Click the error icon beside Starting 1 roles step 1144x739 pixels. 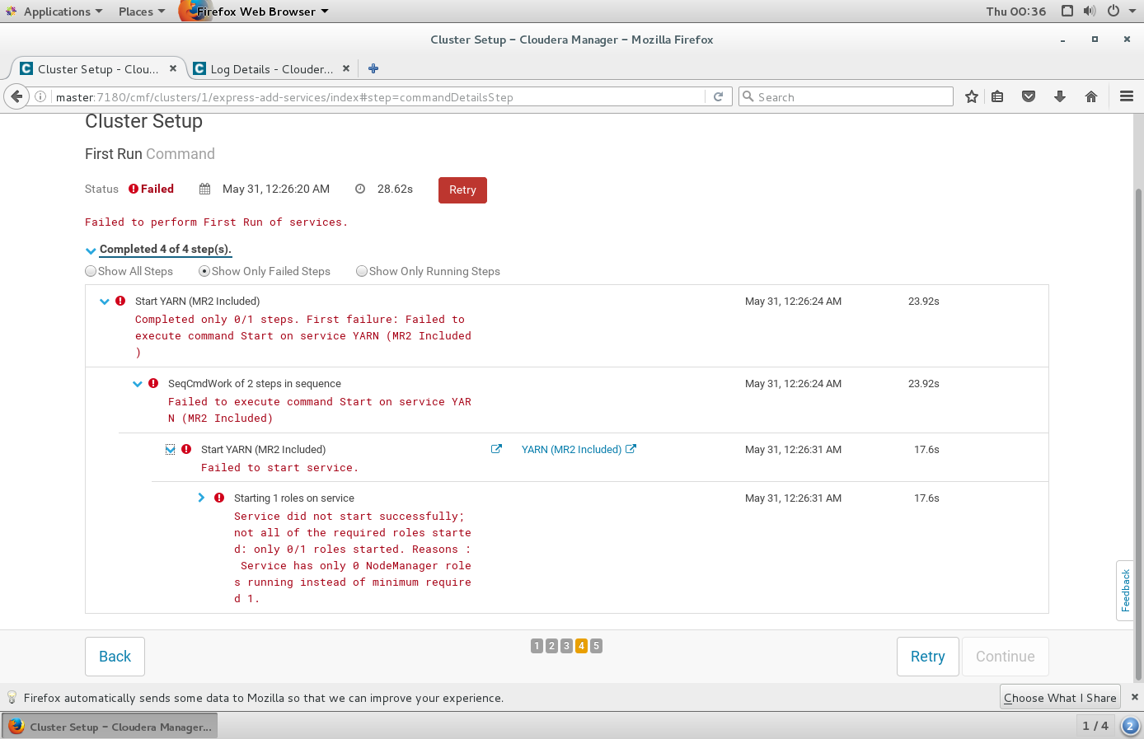pos(219,498)
